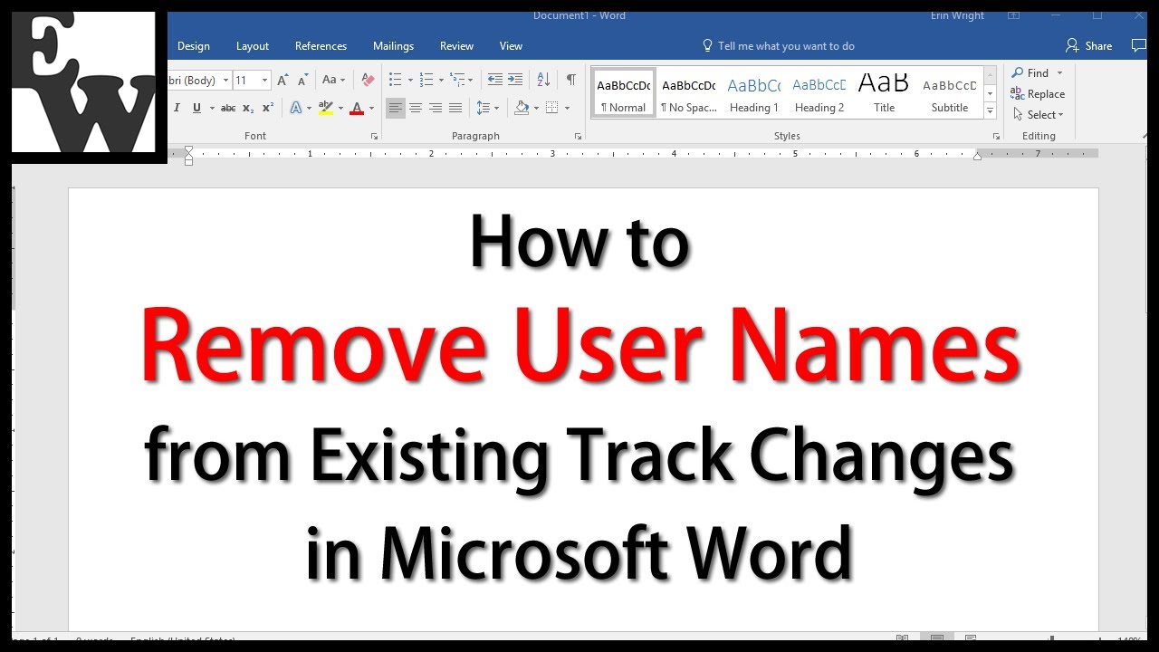Screen dimensions: 1159x652
Task: Align text left
Action: pos(396,108)
